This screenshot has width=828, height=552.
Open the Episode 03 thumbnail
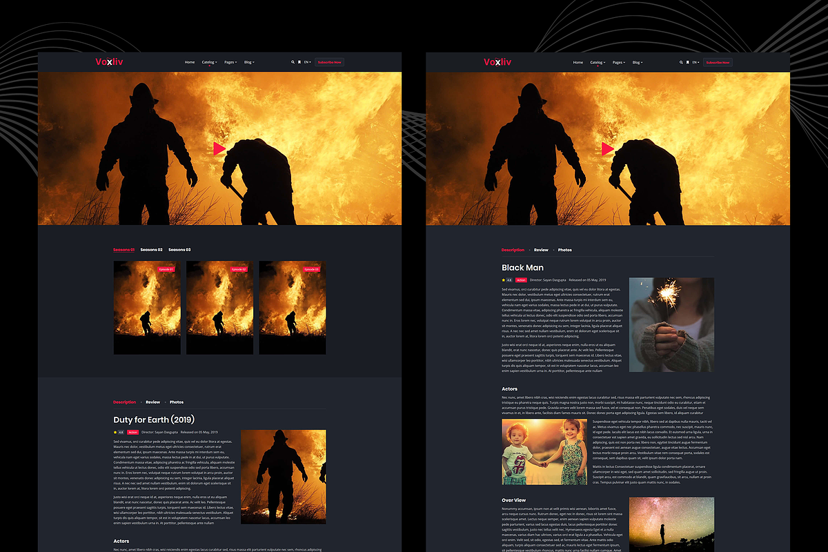[292, 308]
